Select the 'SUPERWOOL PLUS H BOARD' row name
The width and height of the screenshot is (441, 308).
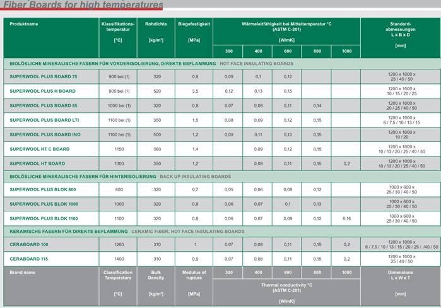point(42,91)
